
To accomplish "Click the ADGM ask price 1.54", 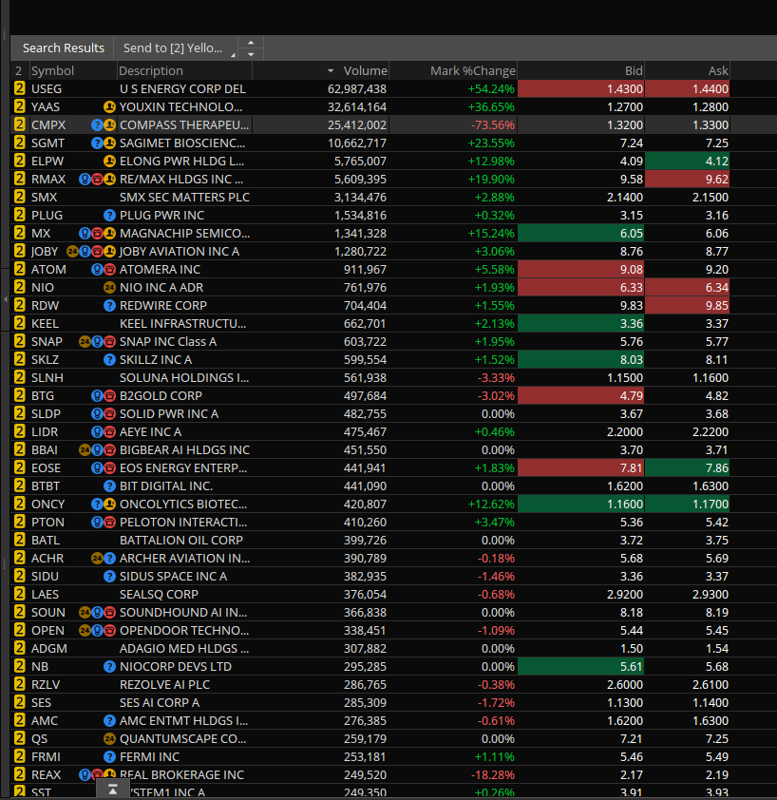I will click(x=716, y=649).
